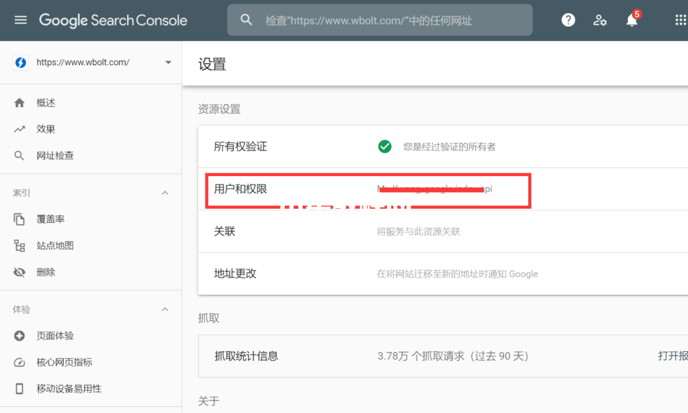The image size is (688, 413).
Task: Click the 3.78万 个抓取请求 text
Action: pos(421,356)
